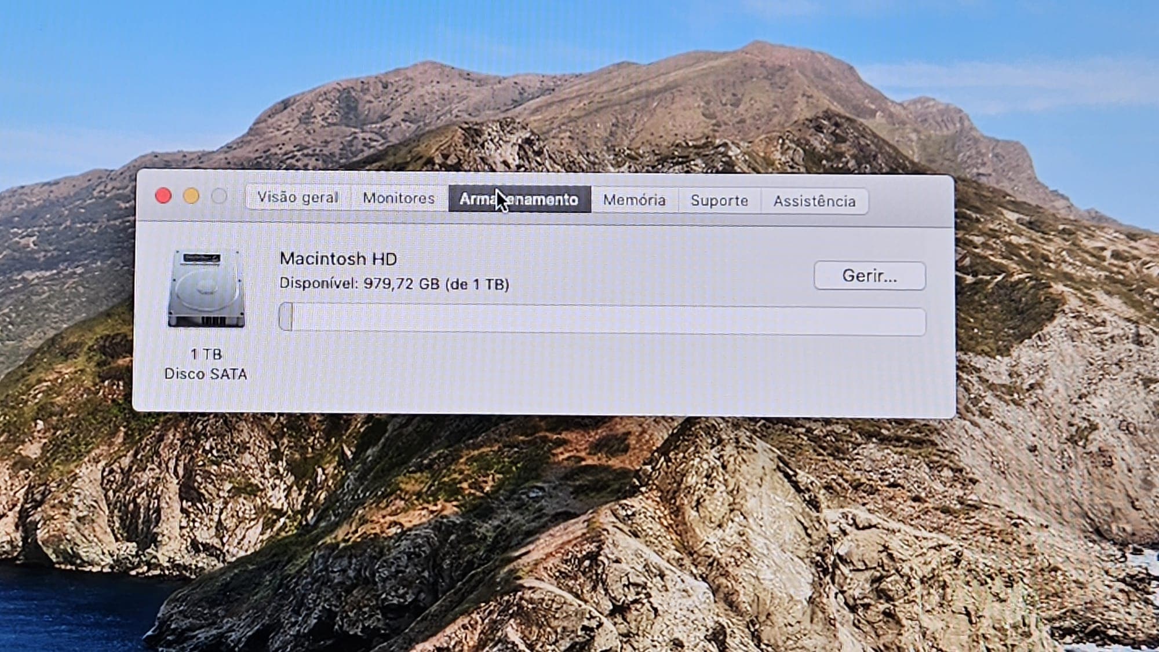The image size is (1159, 652).
Task: Switch to the Visão geral tab
Action: coord(298,197)
